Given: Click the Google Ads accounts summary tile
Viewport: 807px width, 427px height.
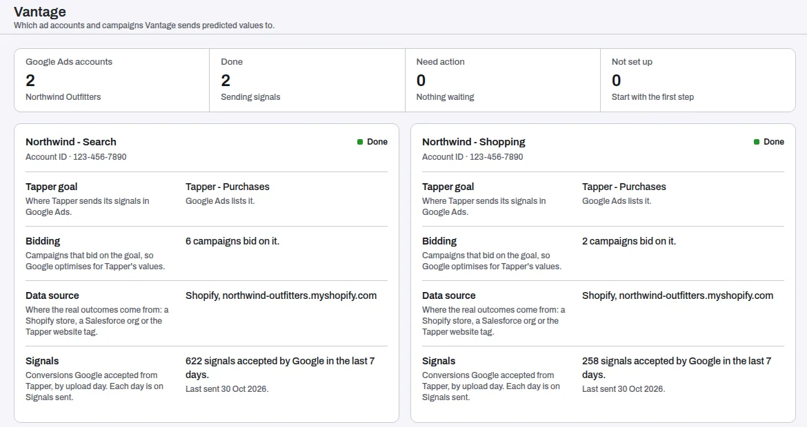Looking at the screenshot, I should point(112,80).
